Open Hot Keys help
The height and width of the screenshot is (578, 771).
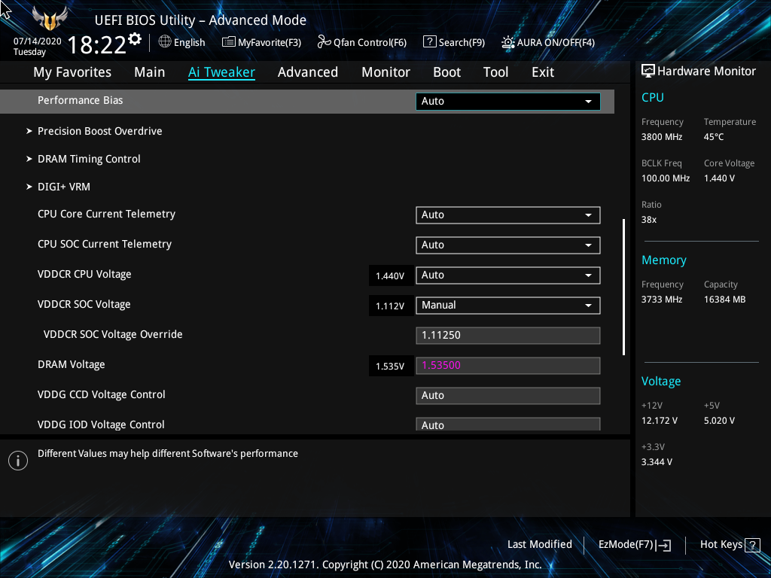pos(730,545)
